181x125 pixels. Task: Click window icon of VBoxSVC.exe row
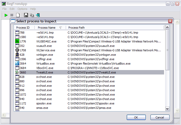pyautogui.click(x=17, y=68)
